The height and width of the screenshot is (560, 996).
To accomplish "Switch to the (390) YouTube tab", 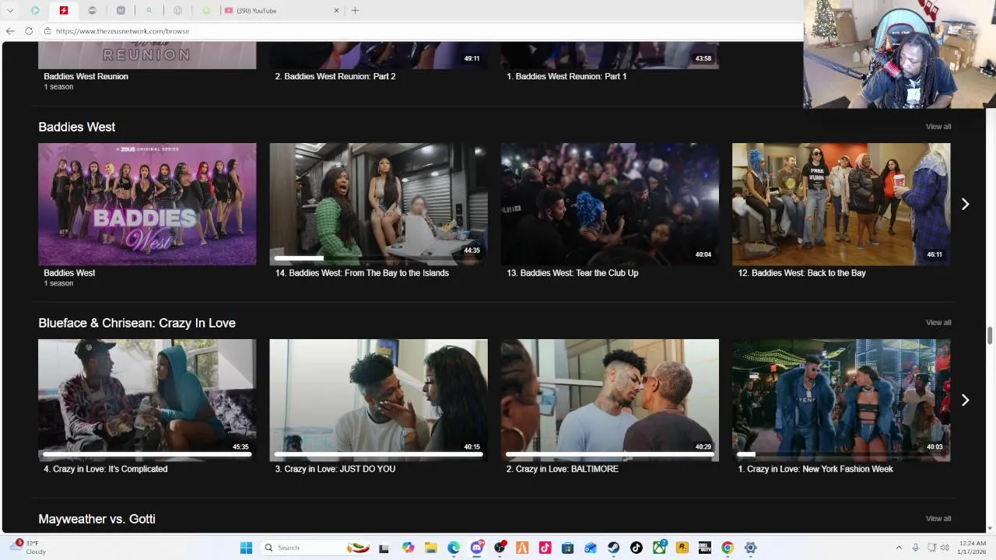I will tap(282, 10).
